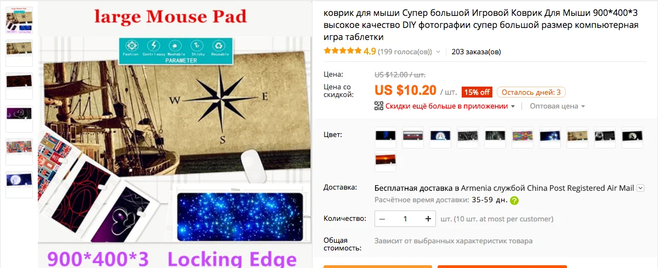Click the five-star rating icons
Screen dimensions: 658x268
(x=342, y=52)
